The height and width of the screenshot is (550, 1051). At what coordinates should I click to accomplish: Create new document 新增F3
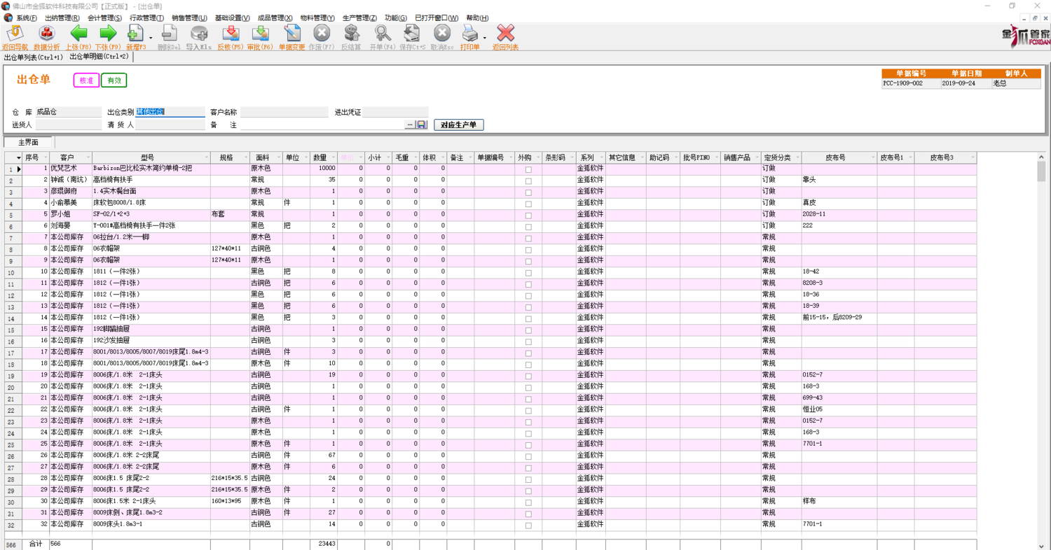coord(135,37)
